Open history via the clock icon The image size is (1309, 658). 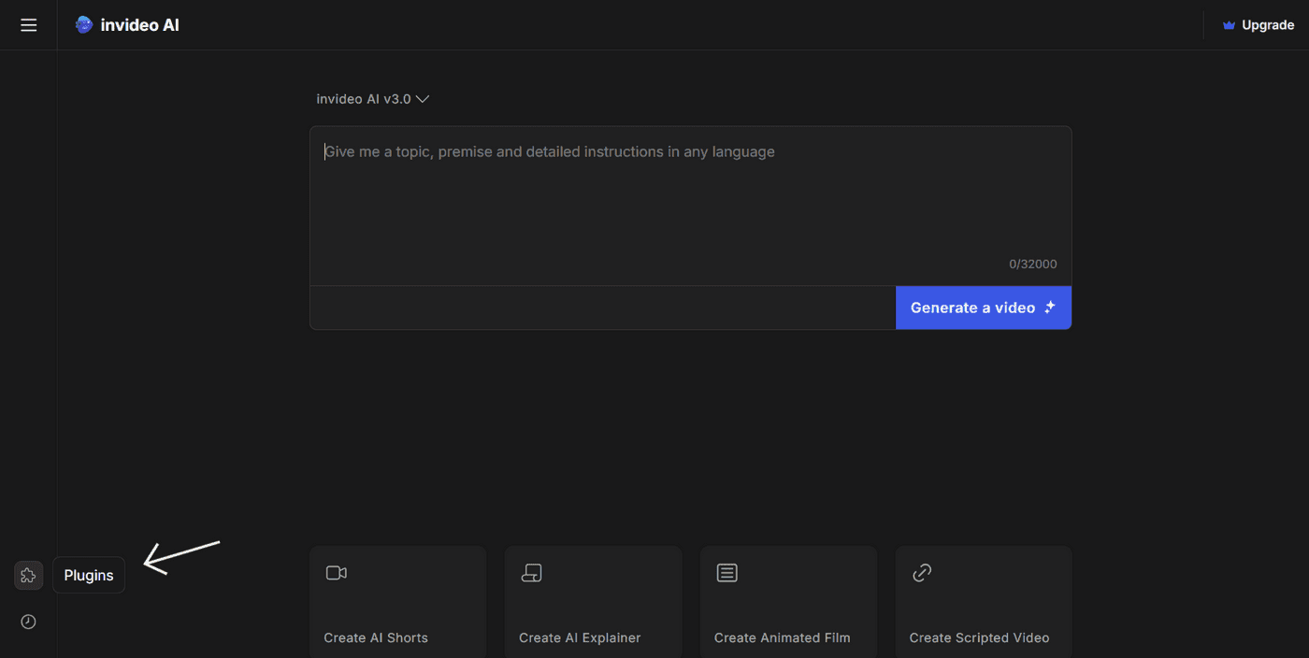point(28,622)
